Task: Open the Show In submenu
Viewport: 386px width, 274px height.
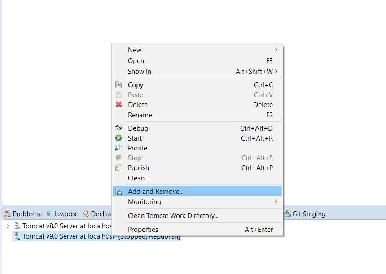Action: tap(276, 72)
